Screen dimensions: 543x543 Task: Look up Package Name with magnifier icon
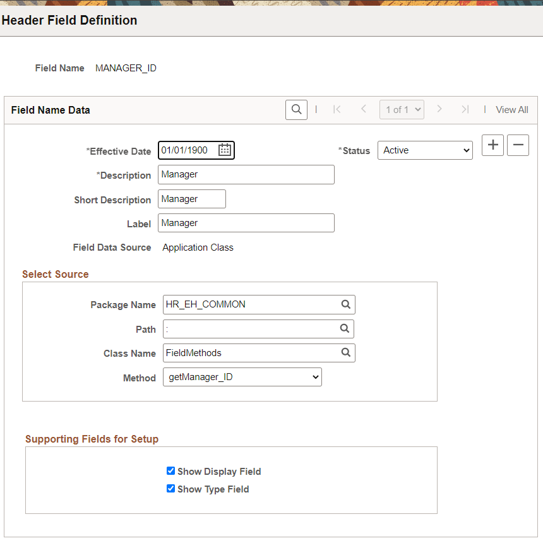[345, 304]
